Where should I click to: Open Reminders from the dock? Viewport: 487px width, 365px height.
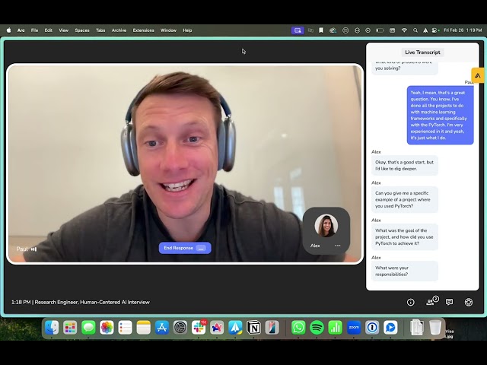pyautogui.click(x=125, y=328)
